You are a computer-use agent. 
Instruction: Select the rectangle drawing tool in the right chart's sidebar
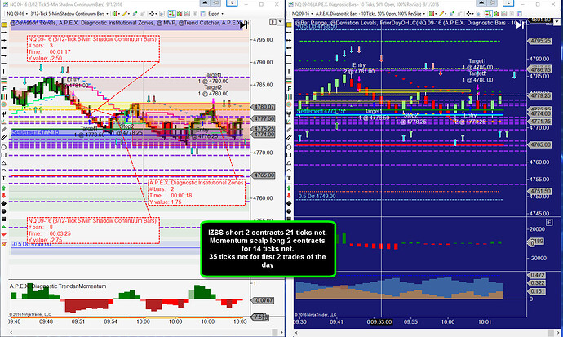click(x=289, y=155)
